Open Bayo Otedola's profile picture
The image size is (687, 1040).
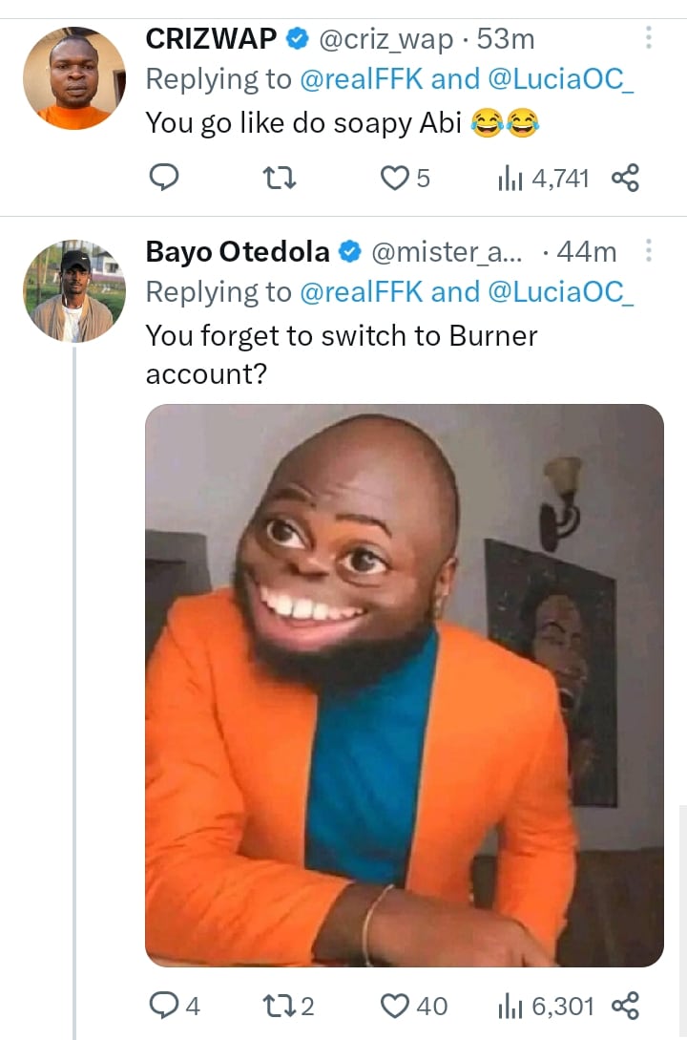(73, 290)
